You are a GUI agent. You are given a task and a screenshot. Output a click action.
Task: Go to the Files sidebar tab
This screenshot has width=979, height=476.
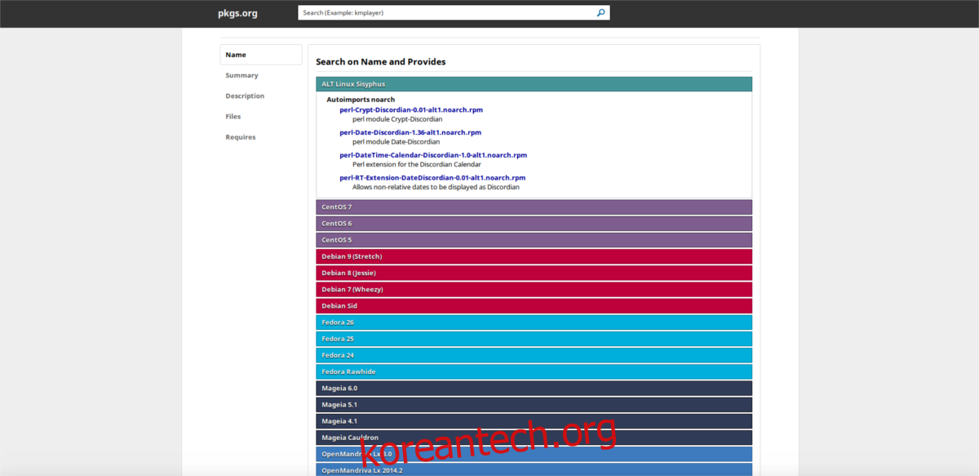click(233, 117)
